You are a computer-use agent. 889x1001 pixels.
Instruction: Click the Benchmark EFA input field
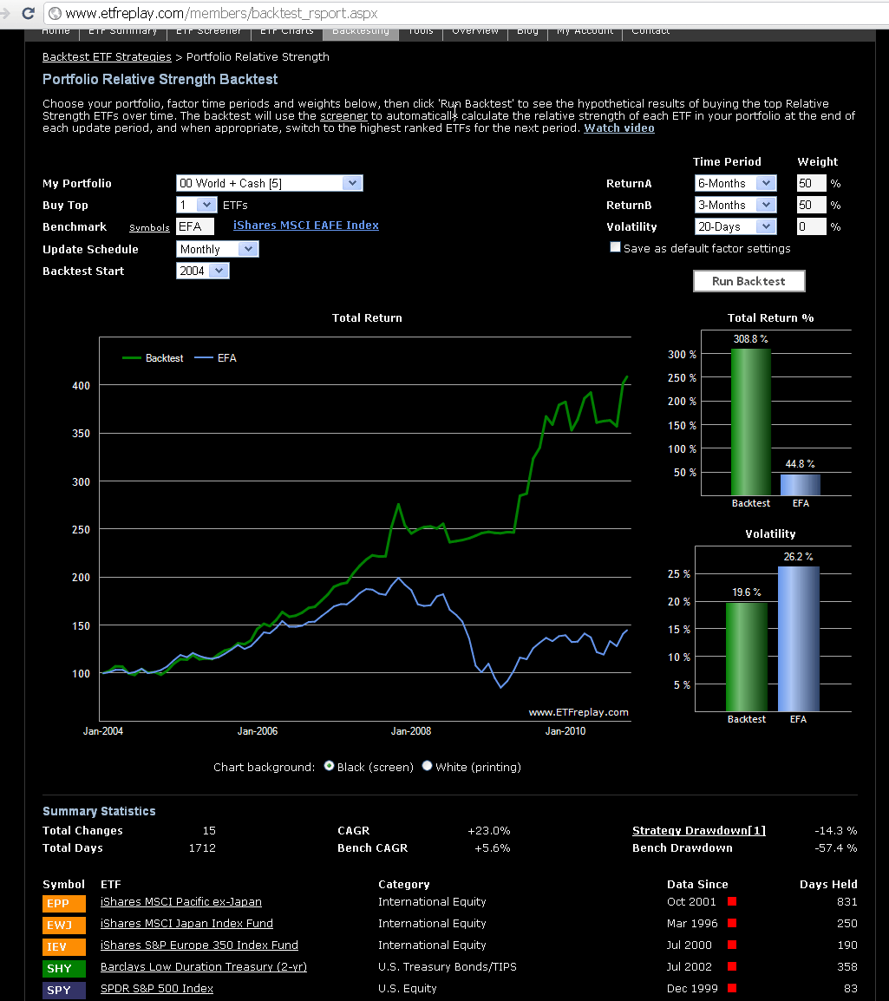tap(195, 226)
